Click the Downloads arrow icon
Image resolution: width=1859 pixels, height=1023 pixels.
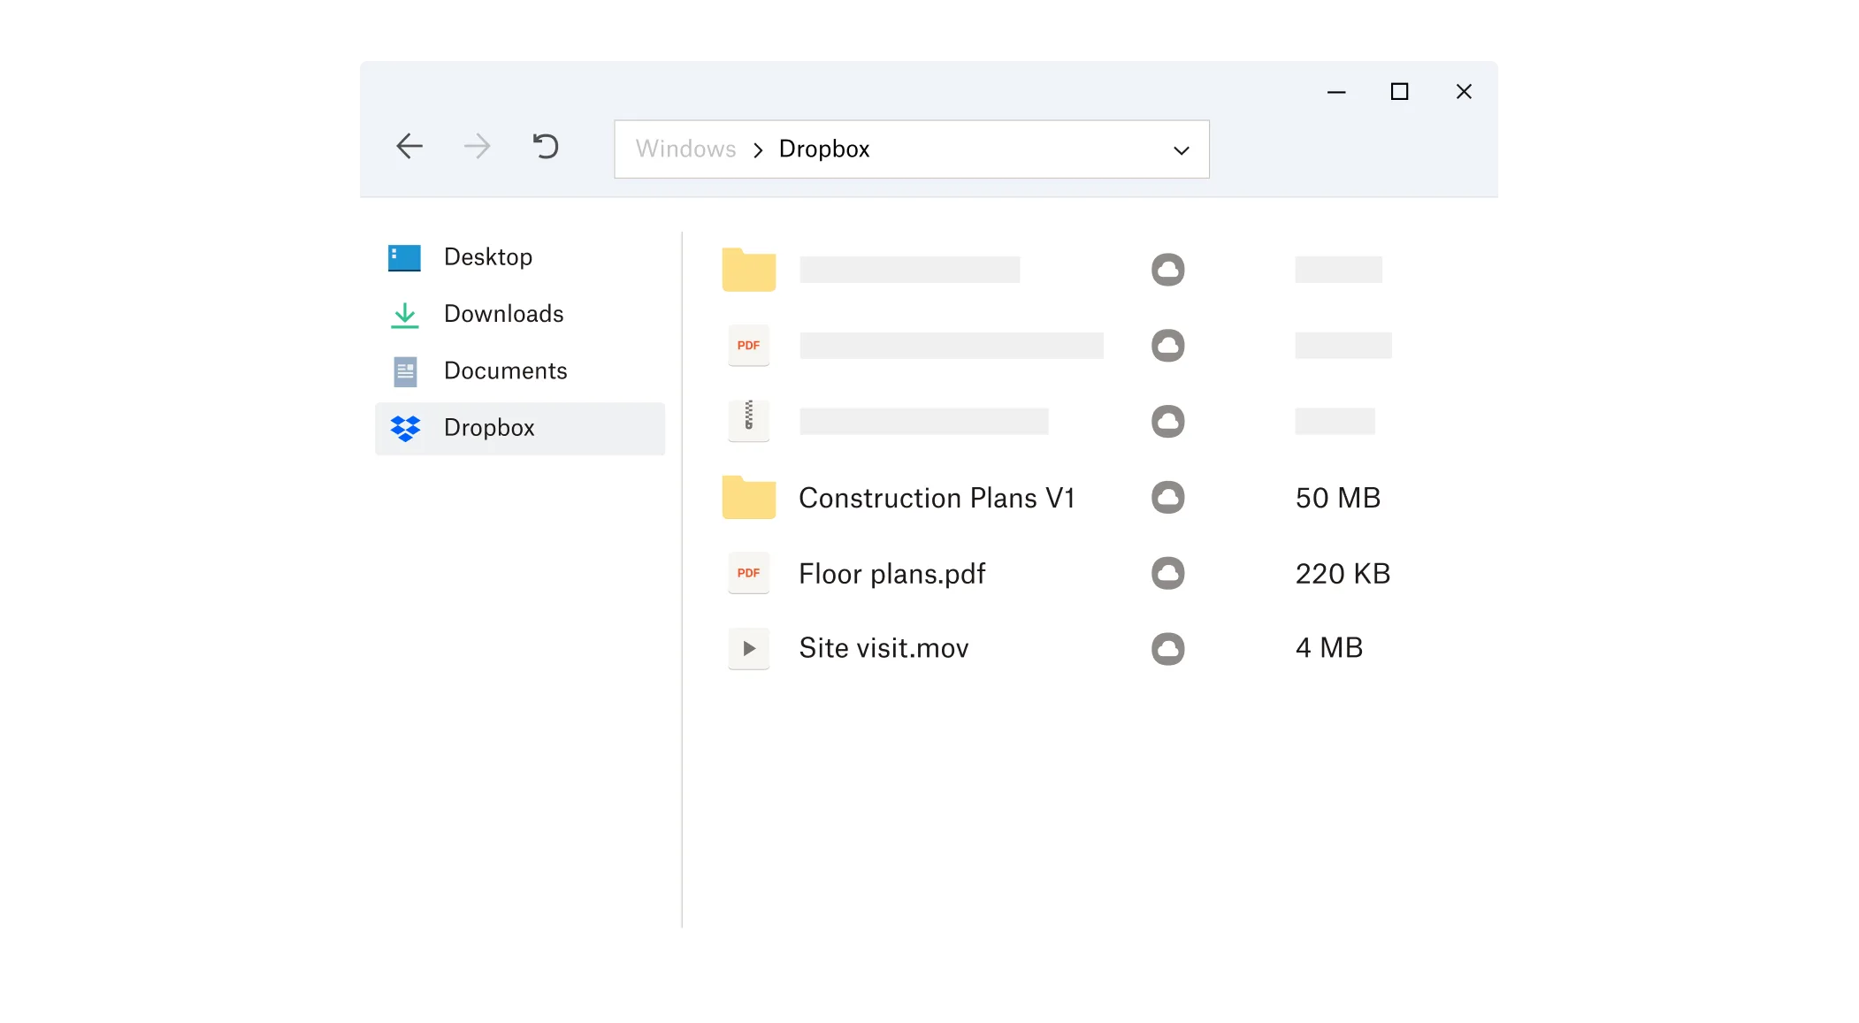[404, 315]
